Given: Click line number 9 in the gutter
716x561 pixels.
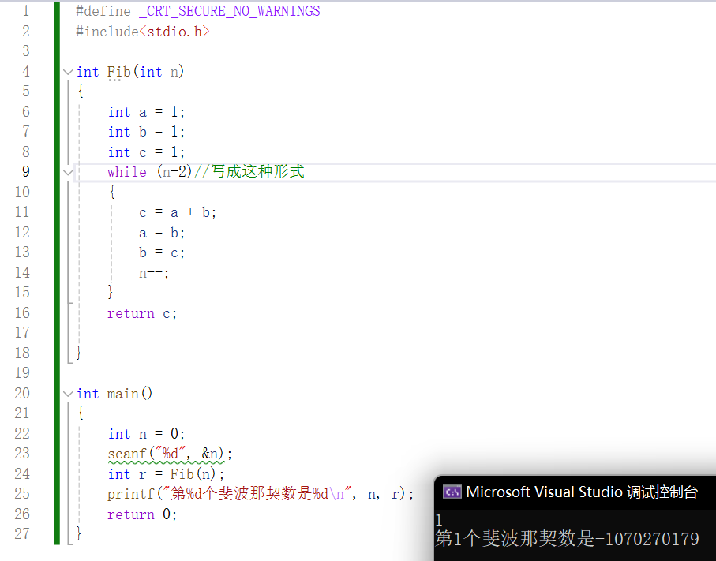Looking at the screenshot, I should 25,172.
